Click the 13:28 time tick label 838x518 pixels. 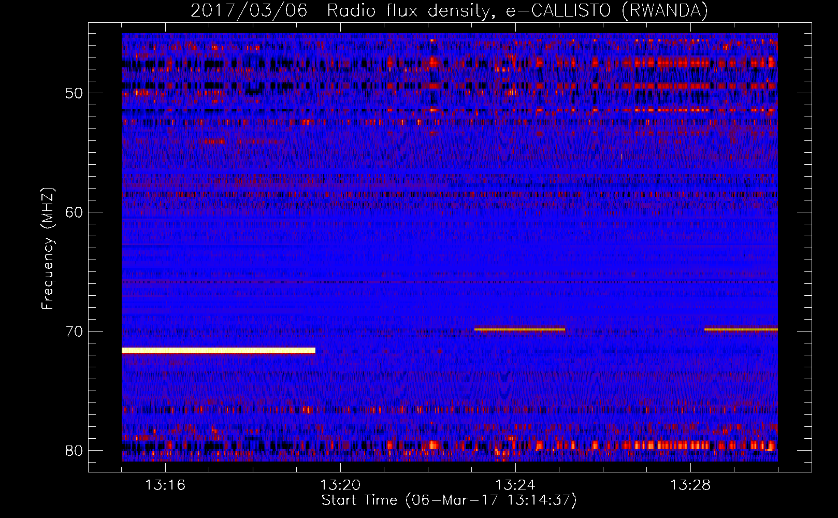tap(690, 485)
